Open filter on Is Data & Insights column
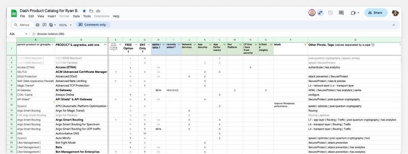This screenshot has height=154, width=408. [271, 45]
